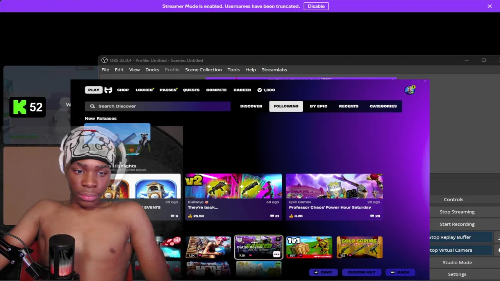Click the BACK button in Fortnite
The width and height of the screenshot is (500, 281).
pos(400,272)
